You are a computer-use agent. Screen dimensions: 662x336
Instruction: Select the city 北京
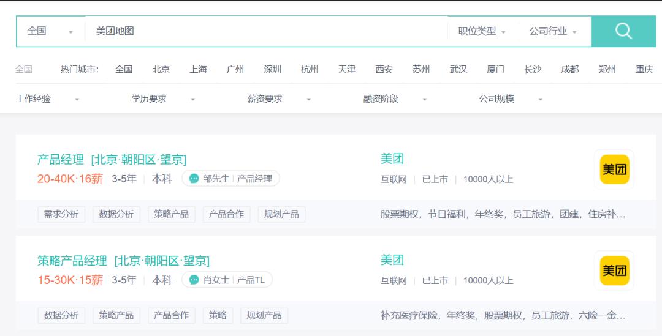point(161,70)
